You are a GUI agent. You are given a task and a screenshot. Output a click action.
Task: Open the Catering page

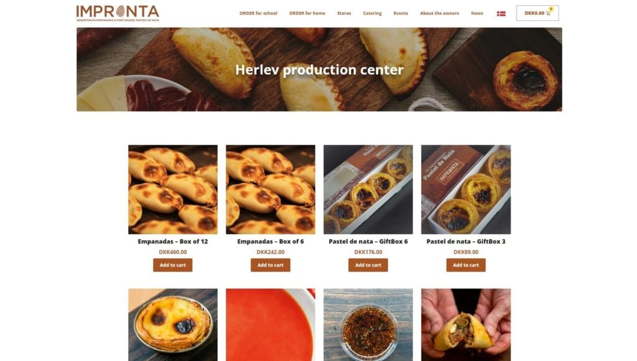pyautogui.click(x=372, y=14)
